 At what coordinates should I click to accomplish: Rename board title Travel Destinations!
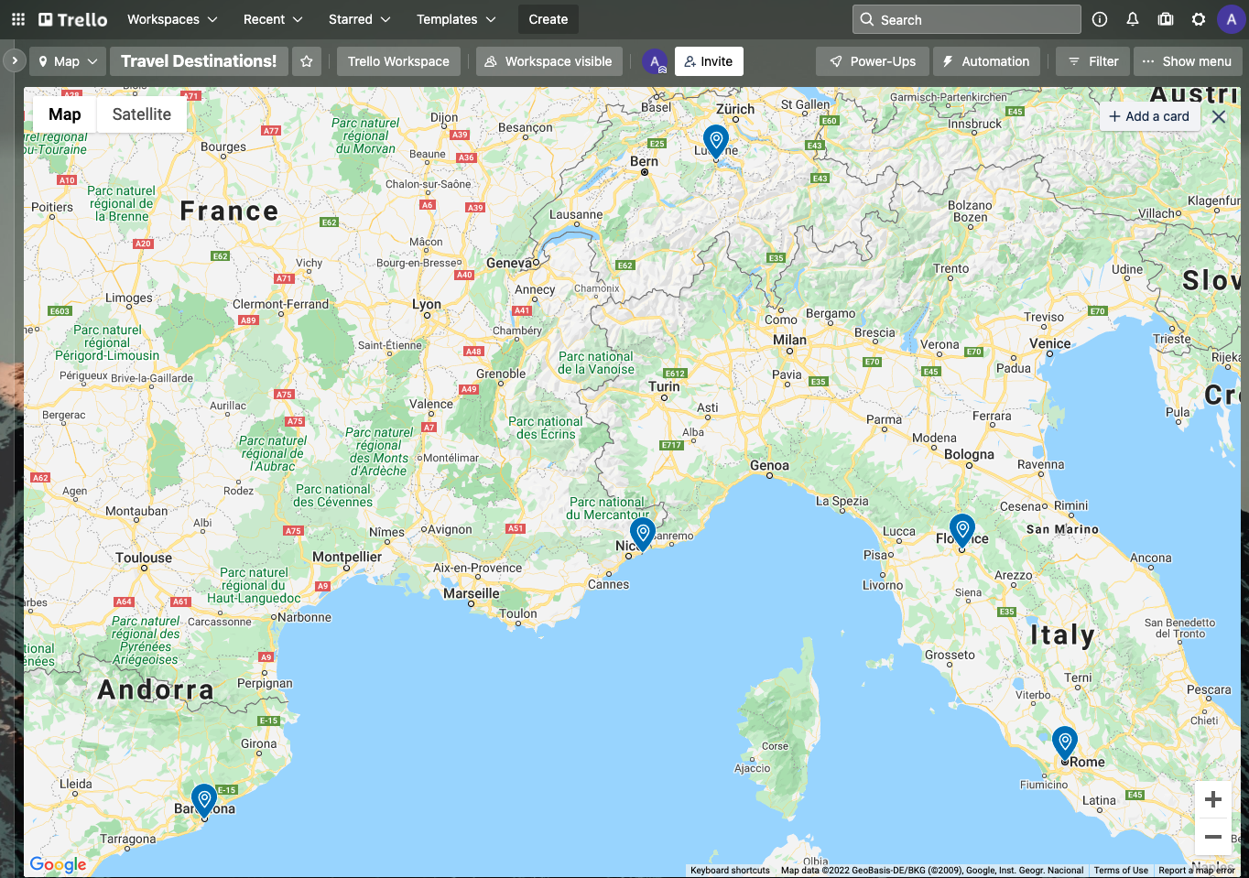[199, 61]
